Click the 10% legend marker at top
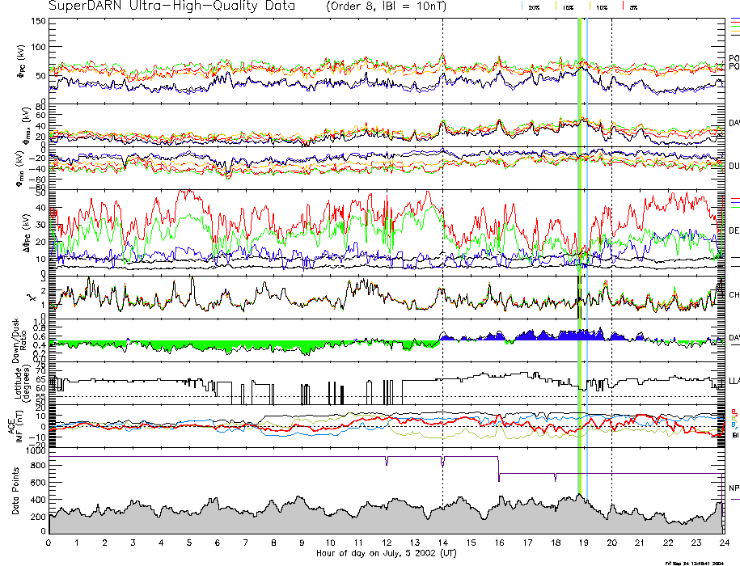The image size is (740, 566). 601,6
